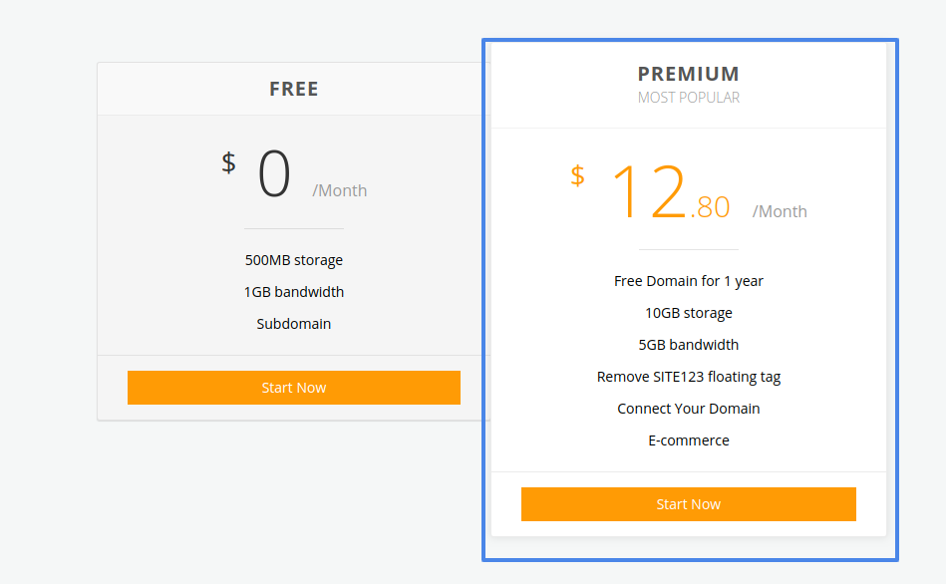The width and height of the screenshot is (946, 584).
Task: Select the PREMIUM plan heading
Action: click(x=688, y=74)
